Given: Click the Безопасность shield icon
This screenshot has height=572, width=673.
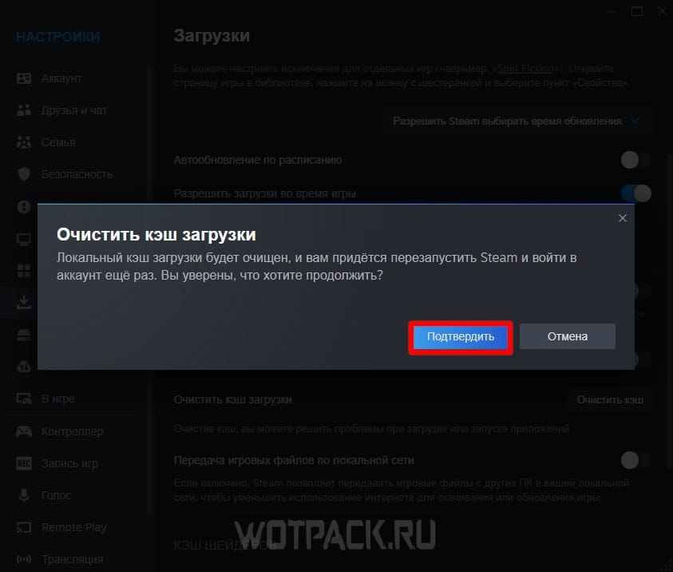Looking at the screenshot, I should pos(24,174).
